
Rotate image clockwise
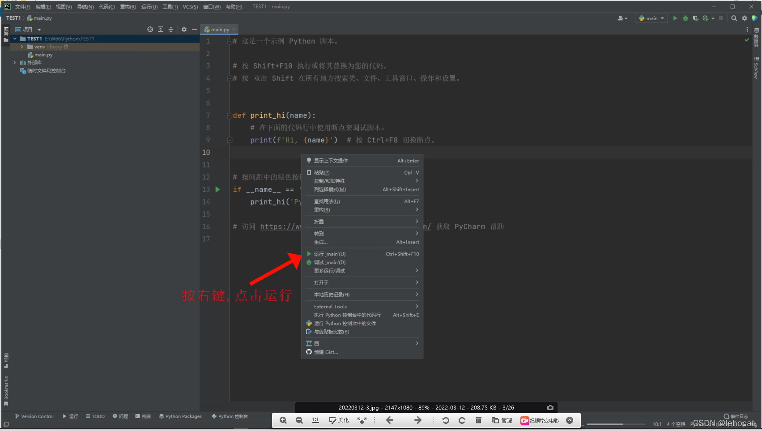point(462,420)
